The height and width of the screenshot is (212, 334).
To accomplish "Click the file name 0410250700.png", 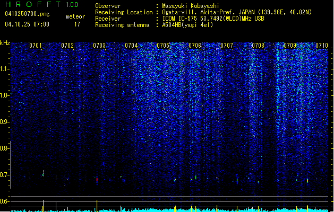I will click(x=27, y=14).
